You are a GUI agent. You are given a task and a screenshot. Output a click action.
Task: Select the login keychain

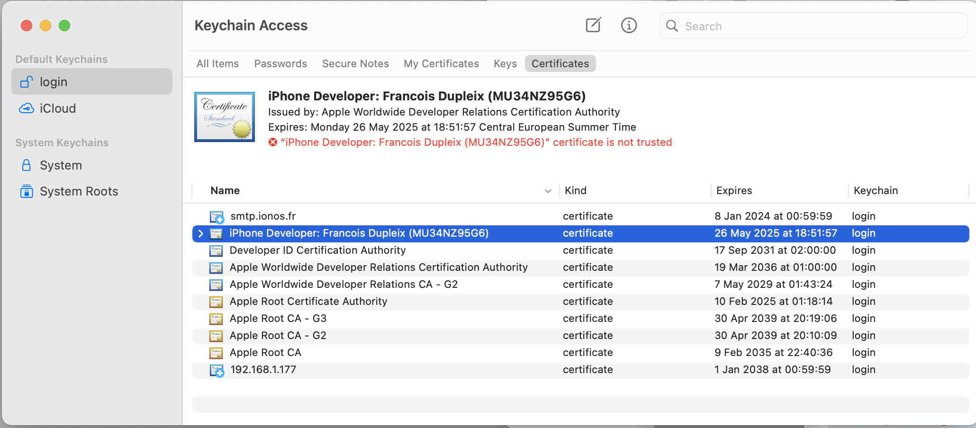tap(54, 82)
